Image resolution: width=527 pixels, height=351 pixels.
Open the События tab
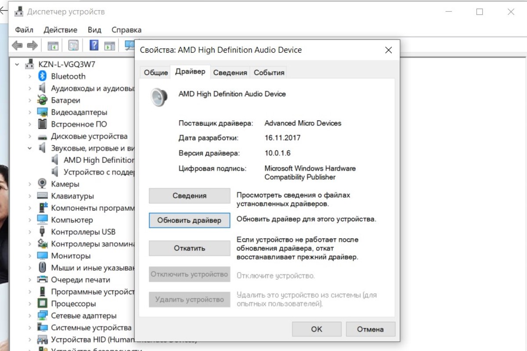pos(269,73)
